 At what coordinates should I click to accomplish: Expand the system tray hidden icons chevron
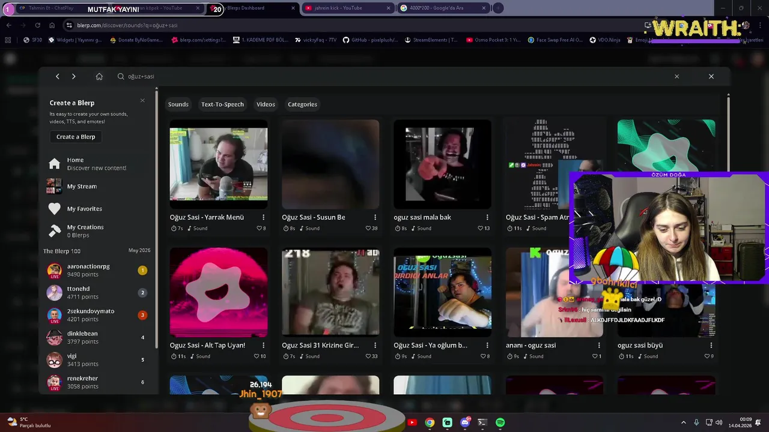(683, 422)
